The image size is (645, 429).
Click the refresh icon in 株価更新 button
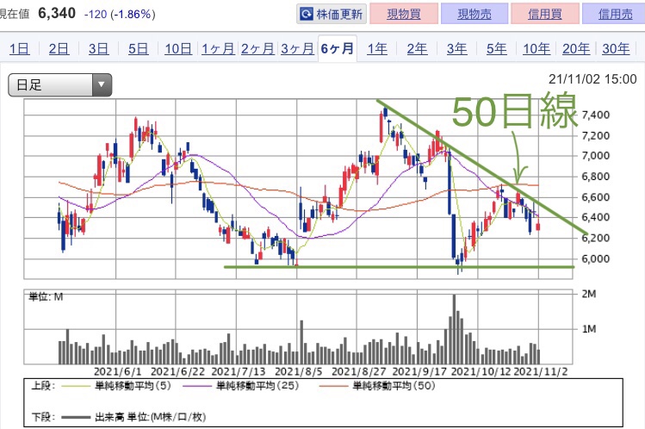coord(307,15)
